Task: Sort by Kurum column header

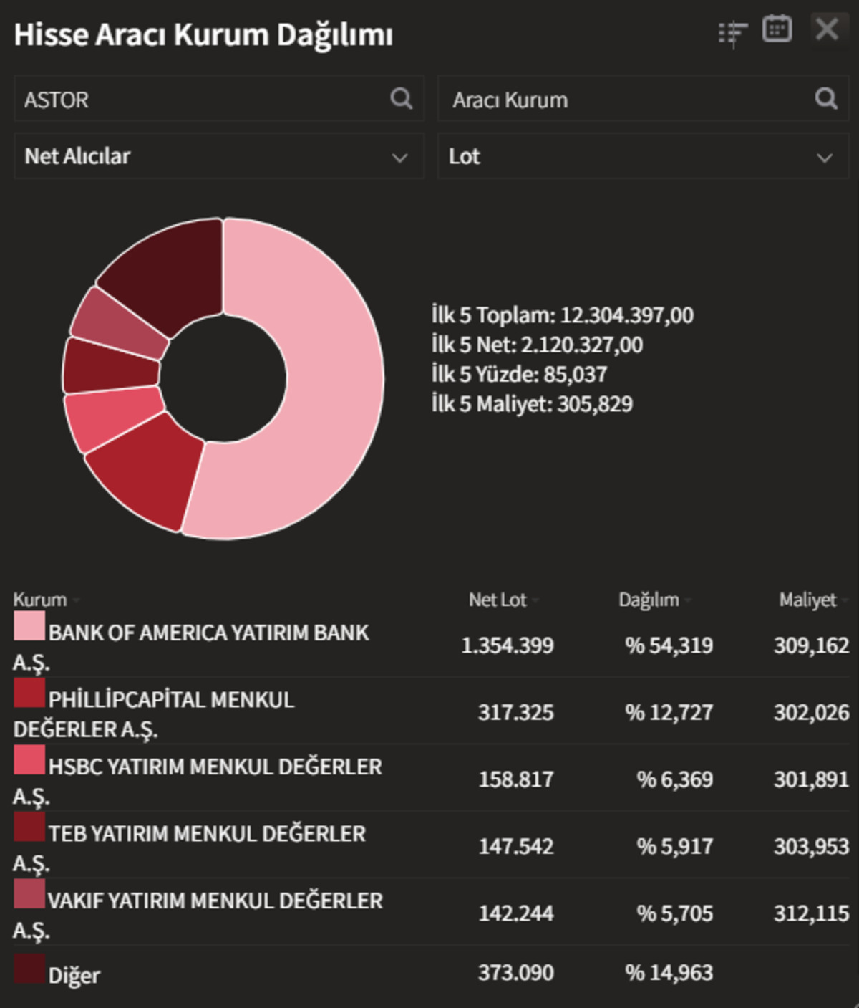Action: [x=39, y=600]
